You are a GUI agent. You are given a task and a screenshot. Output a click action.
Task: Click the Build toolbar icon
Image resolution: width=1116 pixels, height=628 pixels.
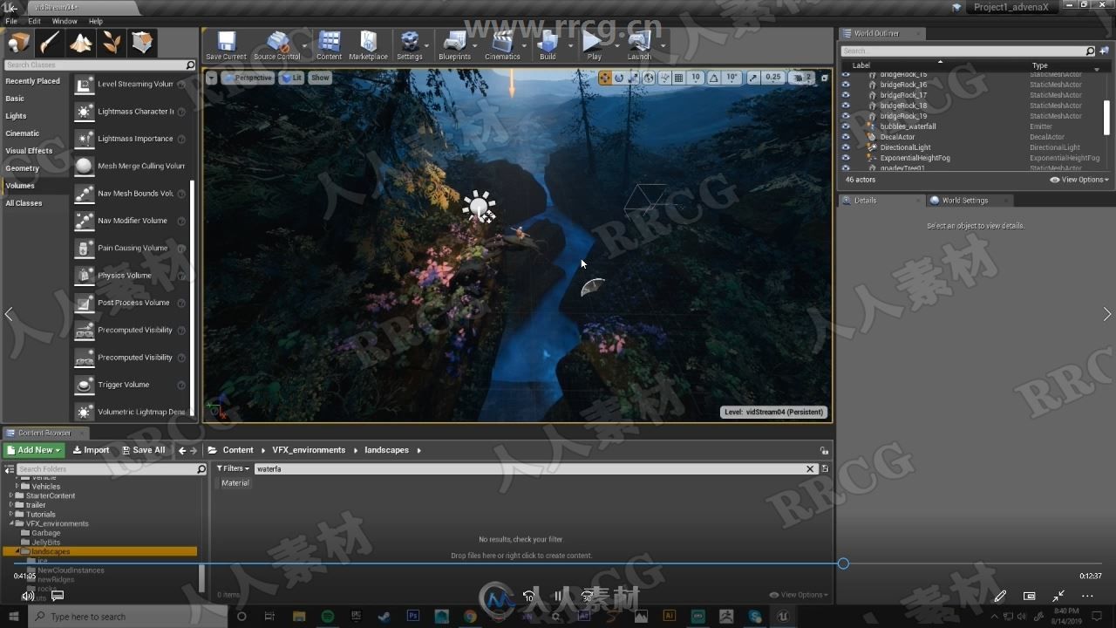[548, 45]
